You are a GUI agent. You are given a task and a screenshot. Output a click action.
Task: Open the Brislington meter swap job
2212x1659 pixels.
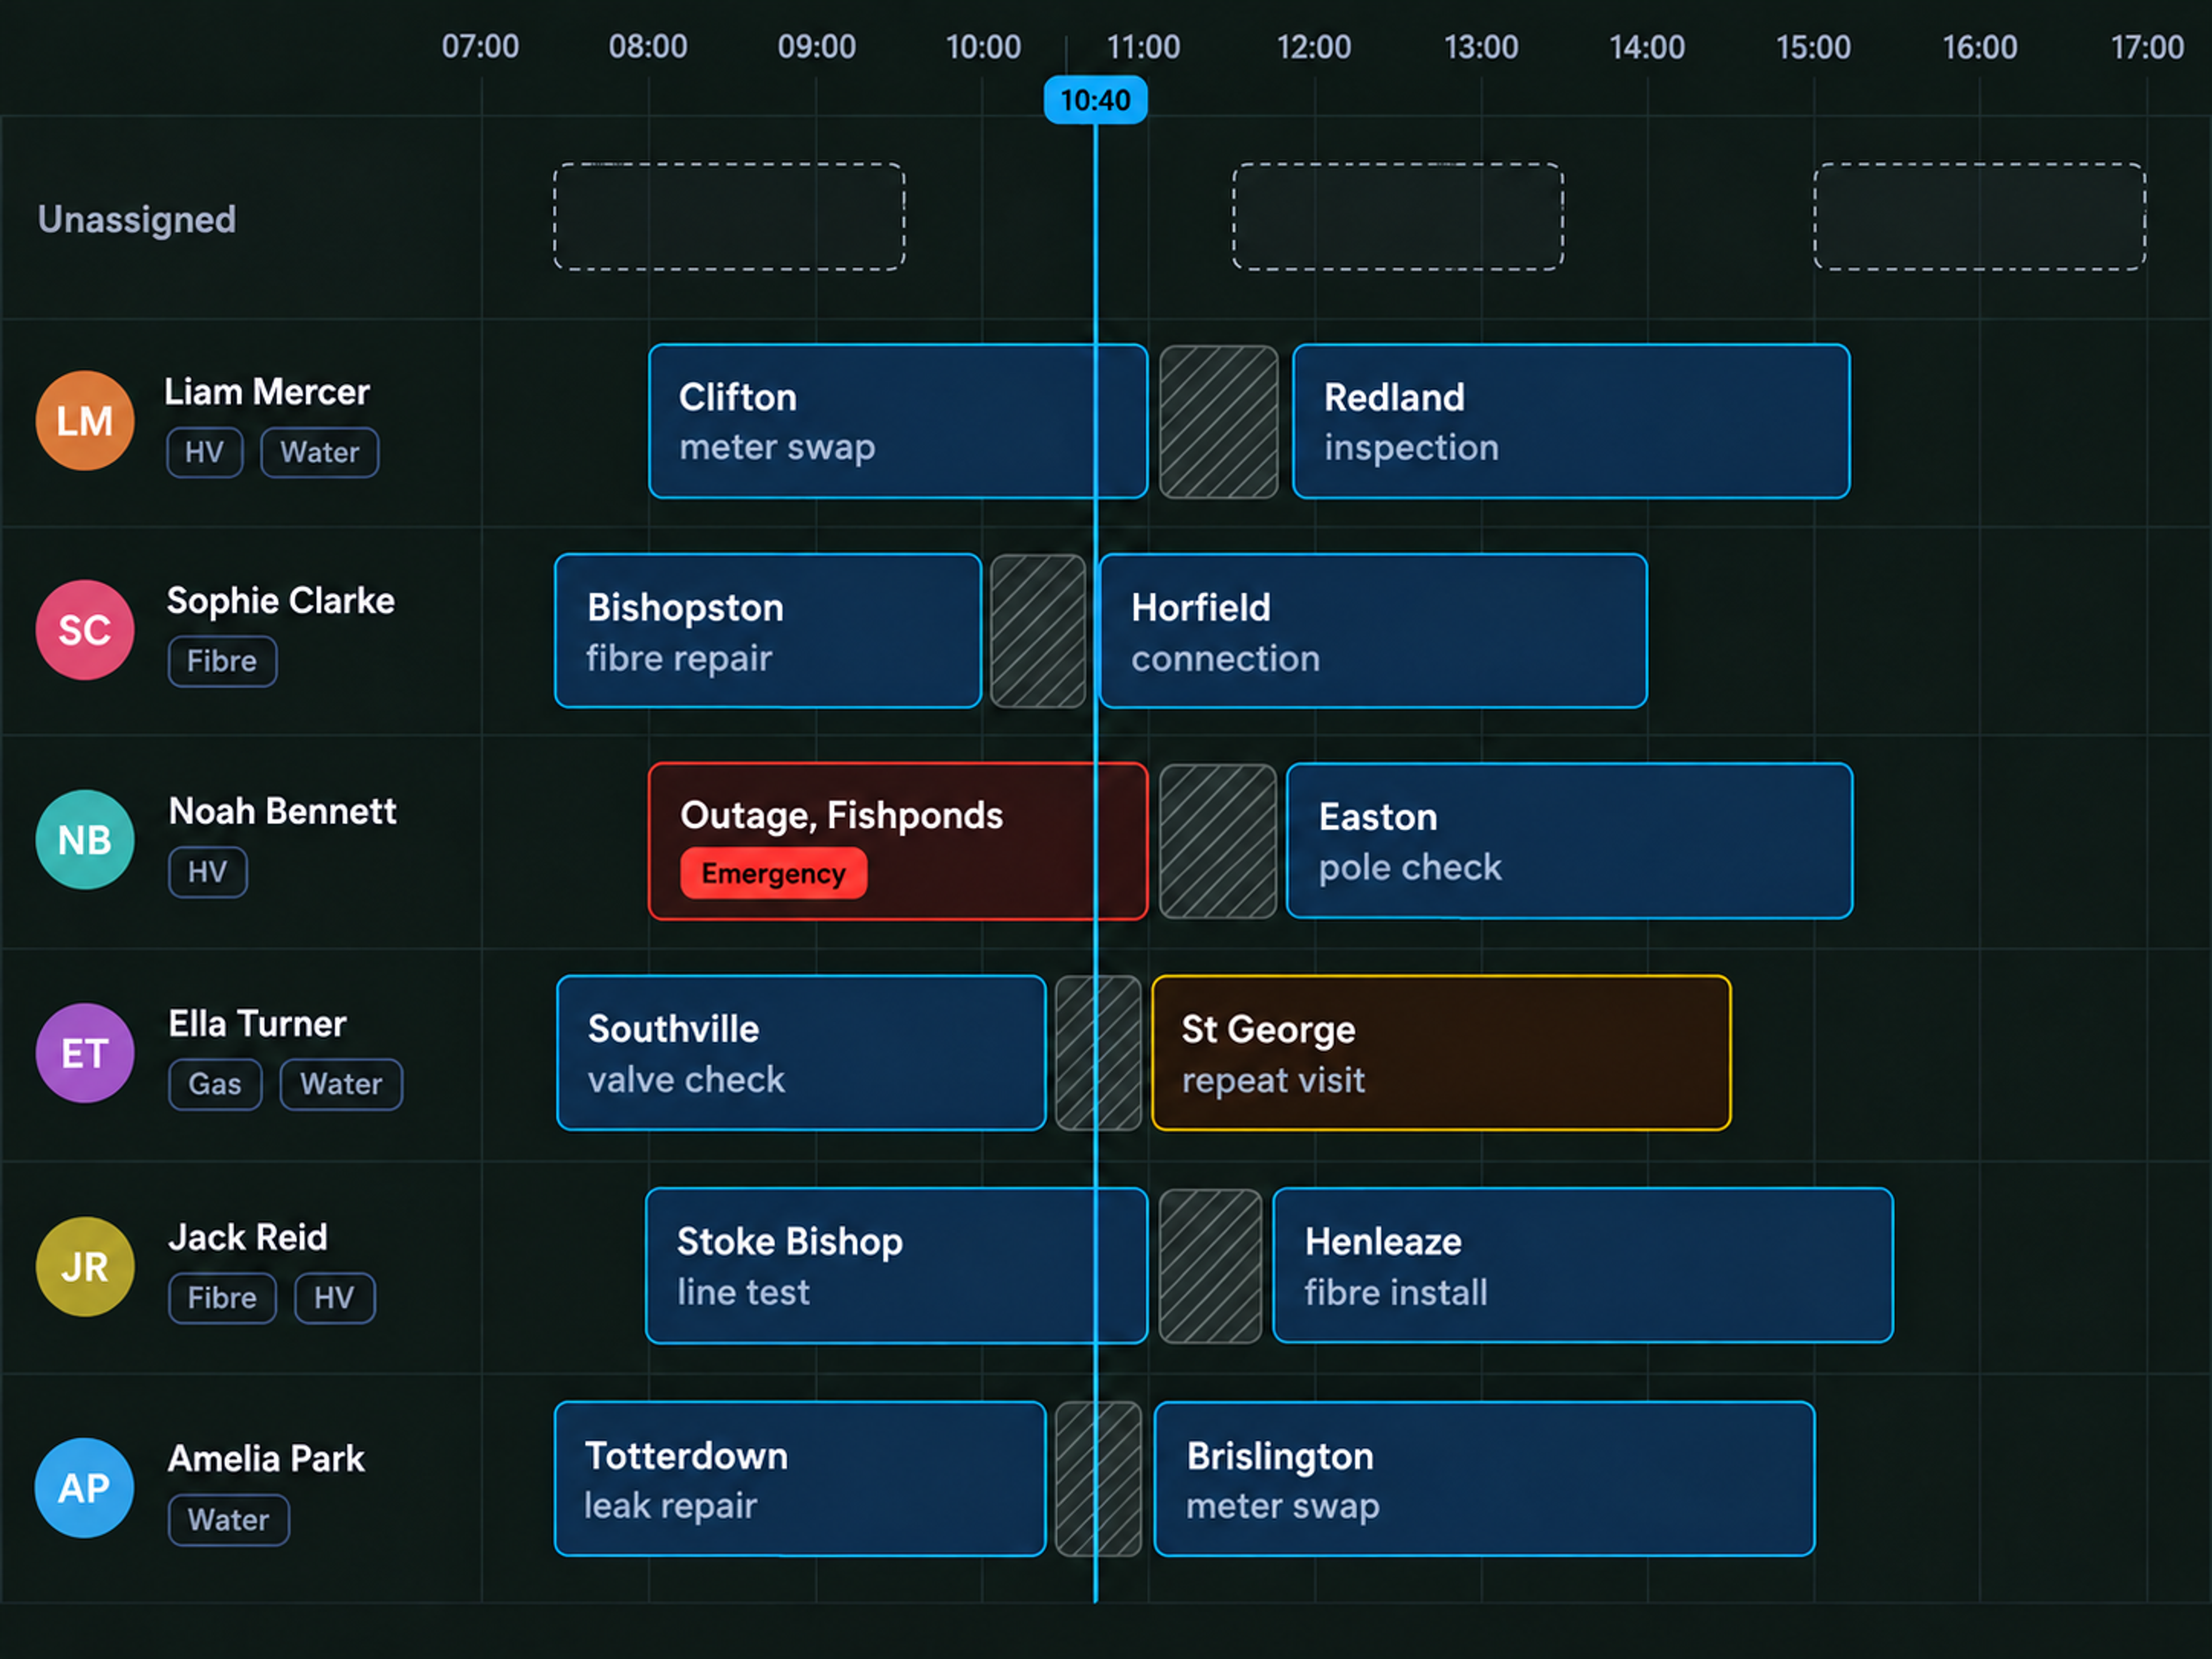click(1484, 1479)
